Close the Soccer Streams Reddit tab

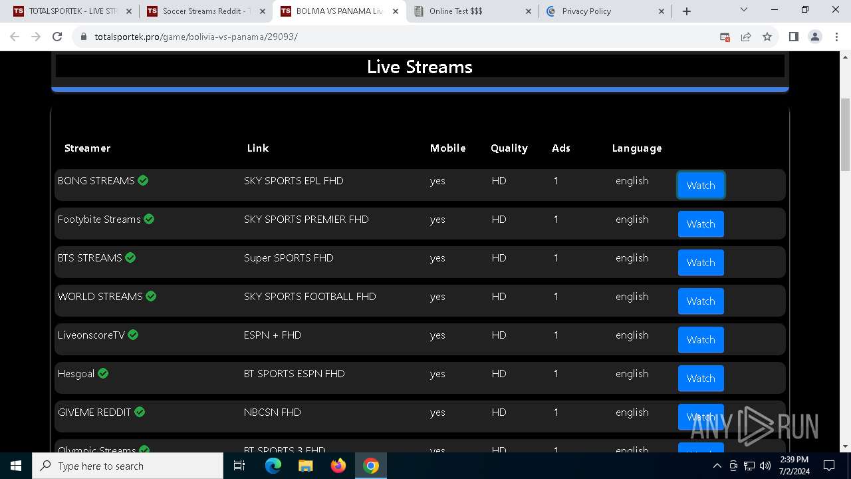[x=262, y=11]
